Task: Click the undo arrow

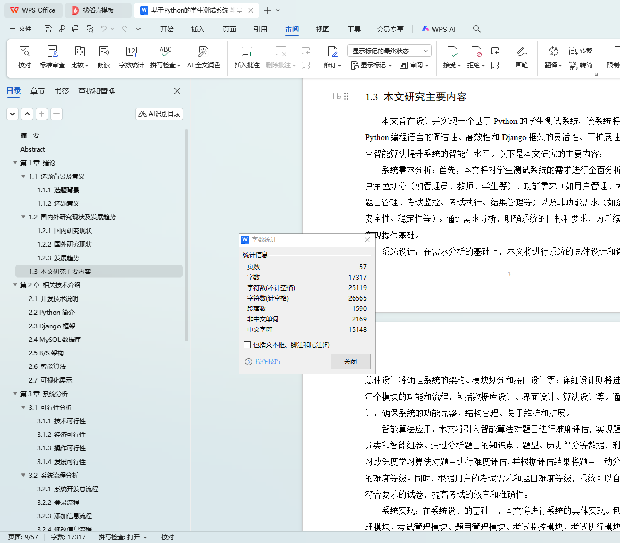Action: [103, 29]
